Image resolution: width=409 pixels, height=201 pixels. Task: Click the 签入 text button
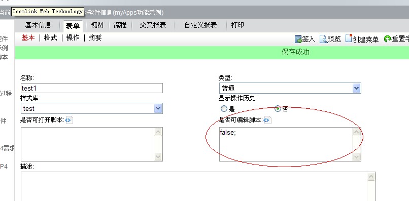(309, 39)
